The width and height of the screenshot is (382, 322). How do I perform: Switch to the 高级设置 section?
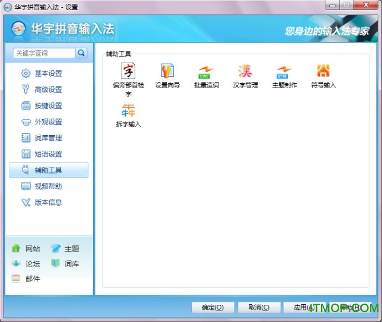coord(48,89)
